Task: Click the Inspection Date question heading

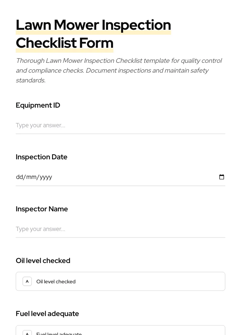Action: coord(42,157)
